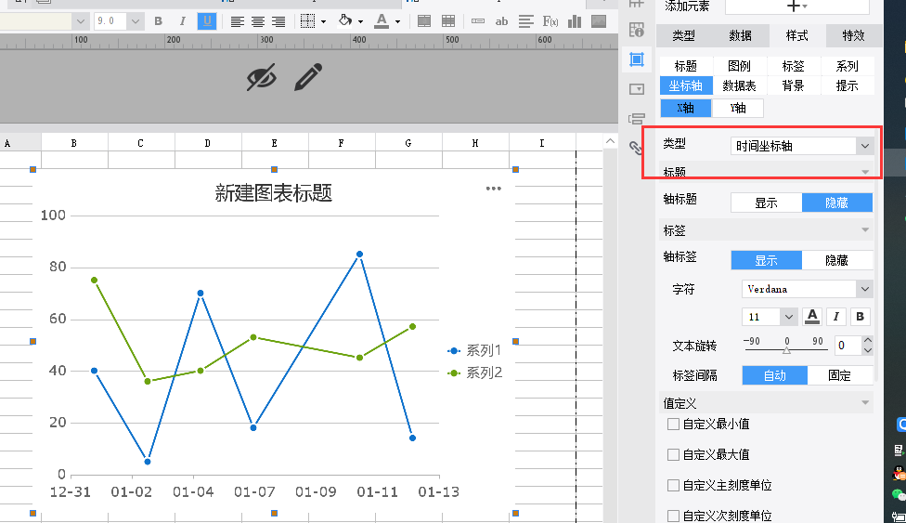Image resolution: width=906 pixels, height=523 pixels.
Task: Click the text rotation value field
Action: pos(848,346)
